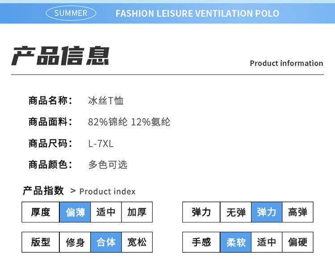Select the 适中 thickness option
The image size is (335, 260).
click(x=106, y=212)
